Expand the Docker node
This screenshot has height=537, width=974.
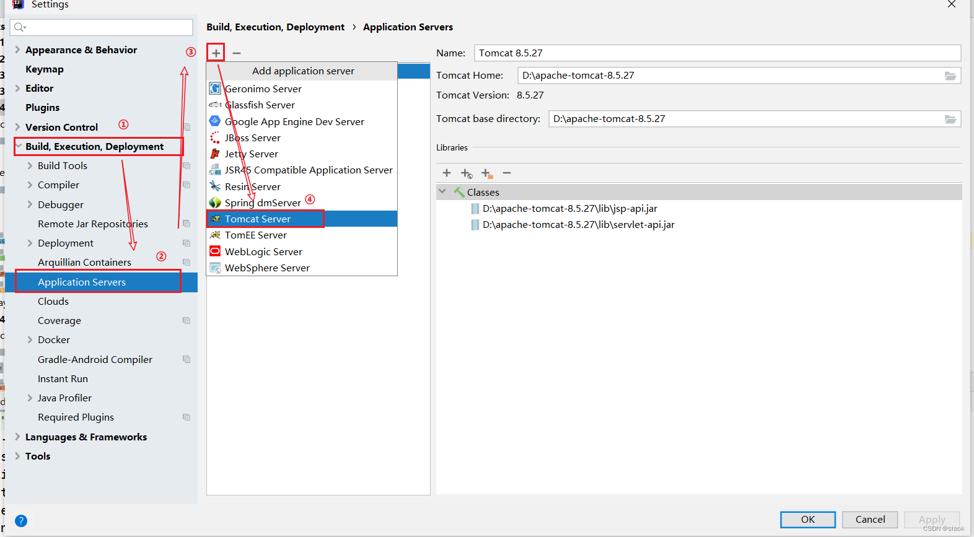pos(30,339)
